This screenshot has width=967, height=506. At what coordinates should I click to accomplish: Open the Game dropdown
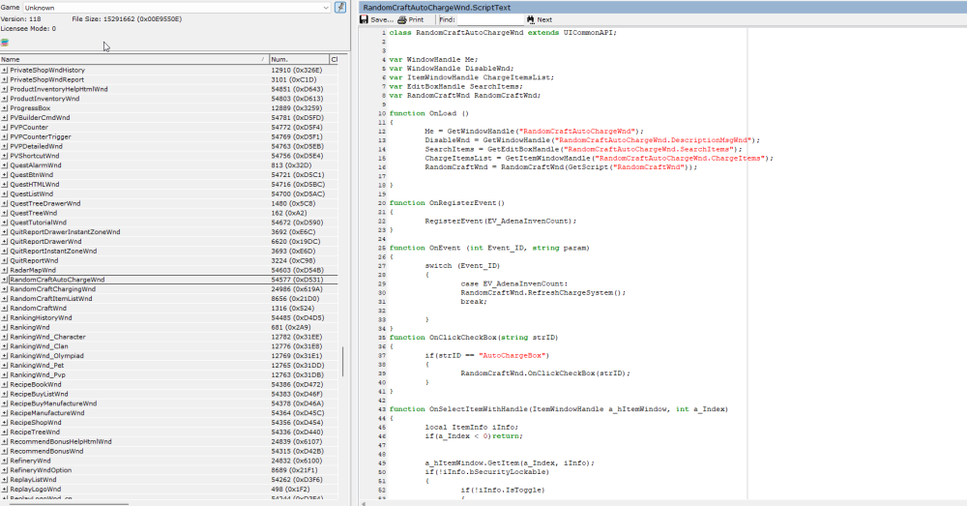click(325, 8)
